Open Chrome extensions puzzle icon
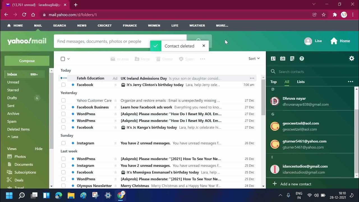Screen dimensions: 359x202 (x=335, y=15)
